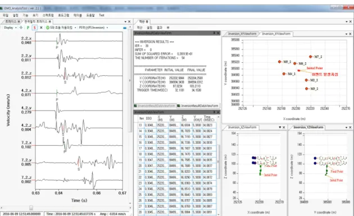The width and height of the screenshot is (354, 216).
Task: Pin the InversionResultDataViewForm panel
Action: (x=214, y=33)
